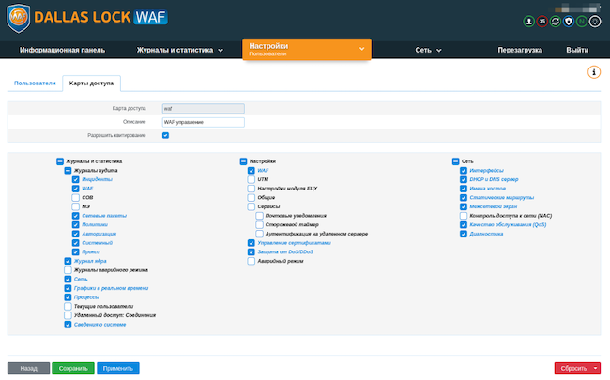Enable the Журналы аварийного режима checkbox

(x=68, y=270)
